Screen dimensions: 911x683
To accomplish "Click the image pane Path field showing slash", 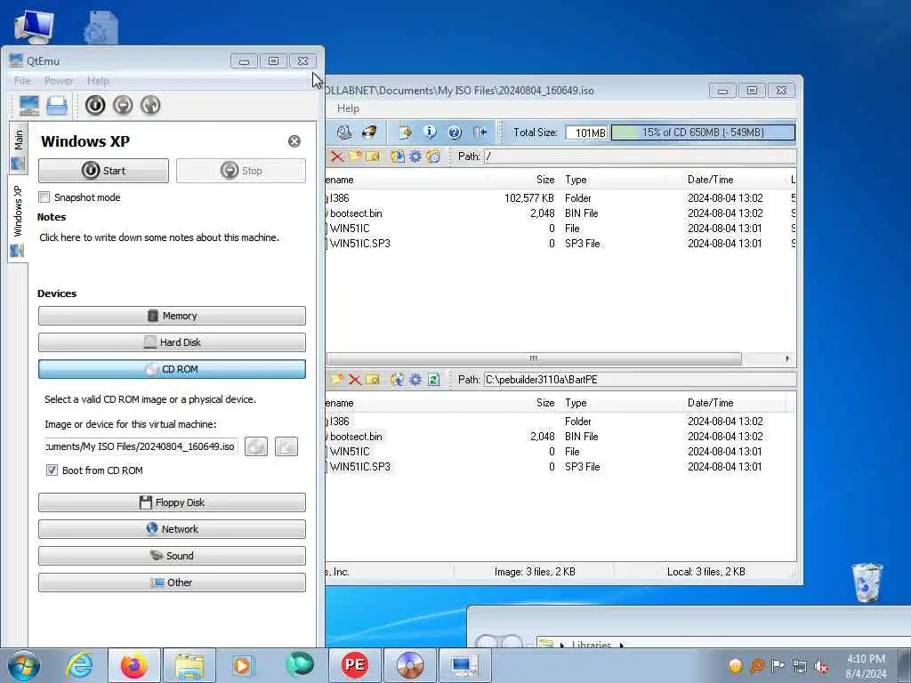I will click(x=641, y=157).
